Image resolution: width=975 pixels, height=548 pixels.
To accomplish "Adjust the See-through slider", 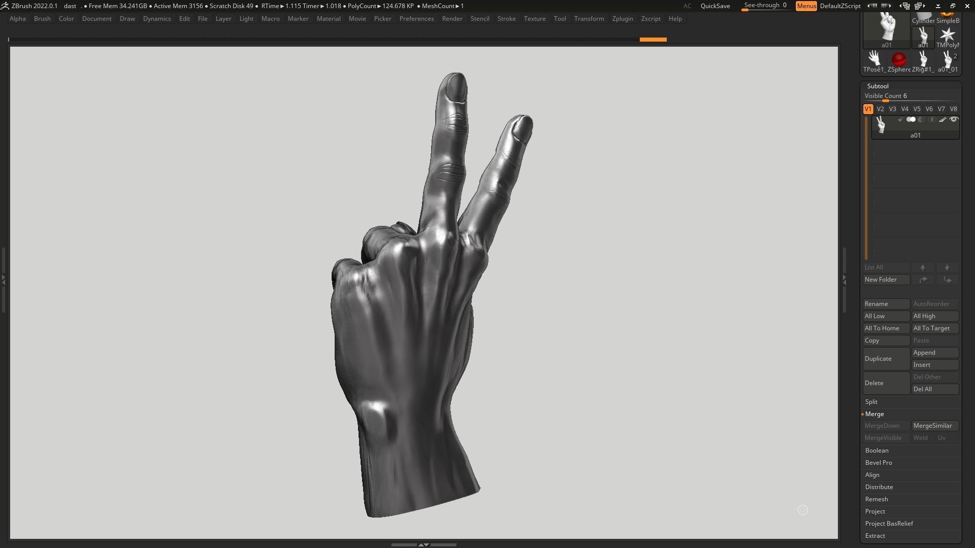I will pos(765,6).
